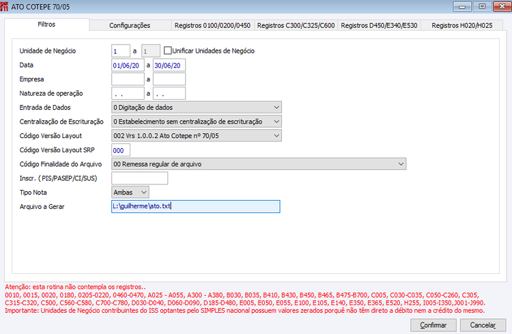The width and height of the screenshot is (512, 334).
Task: Open the Tipo Nota dropdown
Action: point(130,192)
